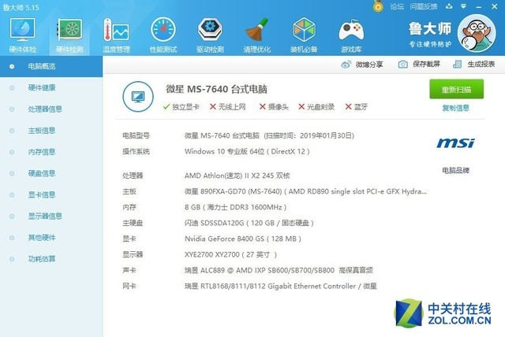Screen dimensions: 505x337
Task: Click 蓝牙 status item
Action: coord(356,107)
